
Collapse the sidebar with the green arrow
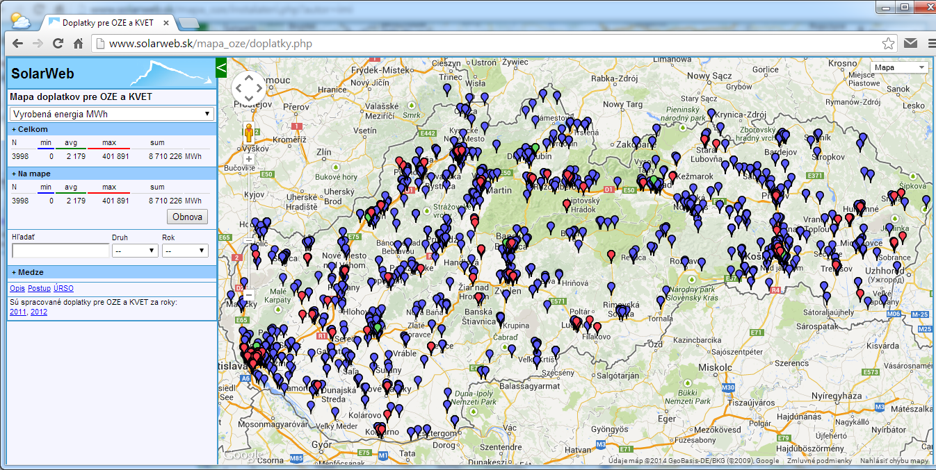[x=222, y=67]
